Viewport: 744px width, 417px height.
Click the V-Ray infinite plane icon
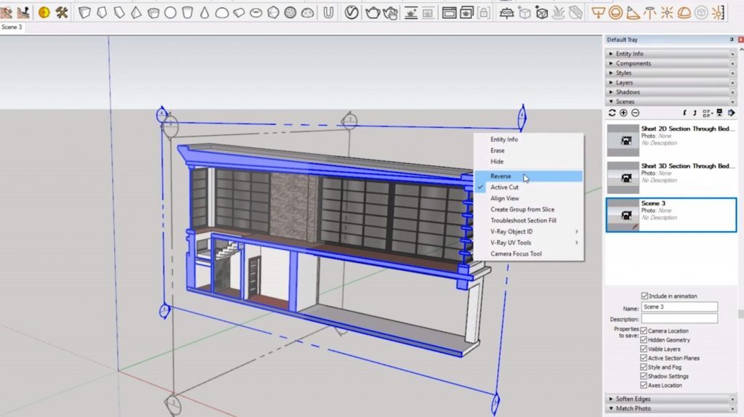tap(506, 13)
